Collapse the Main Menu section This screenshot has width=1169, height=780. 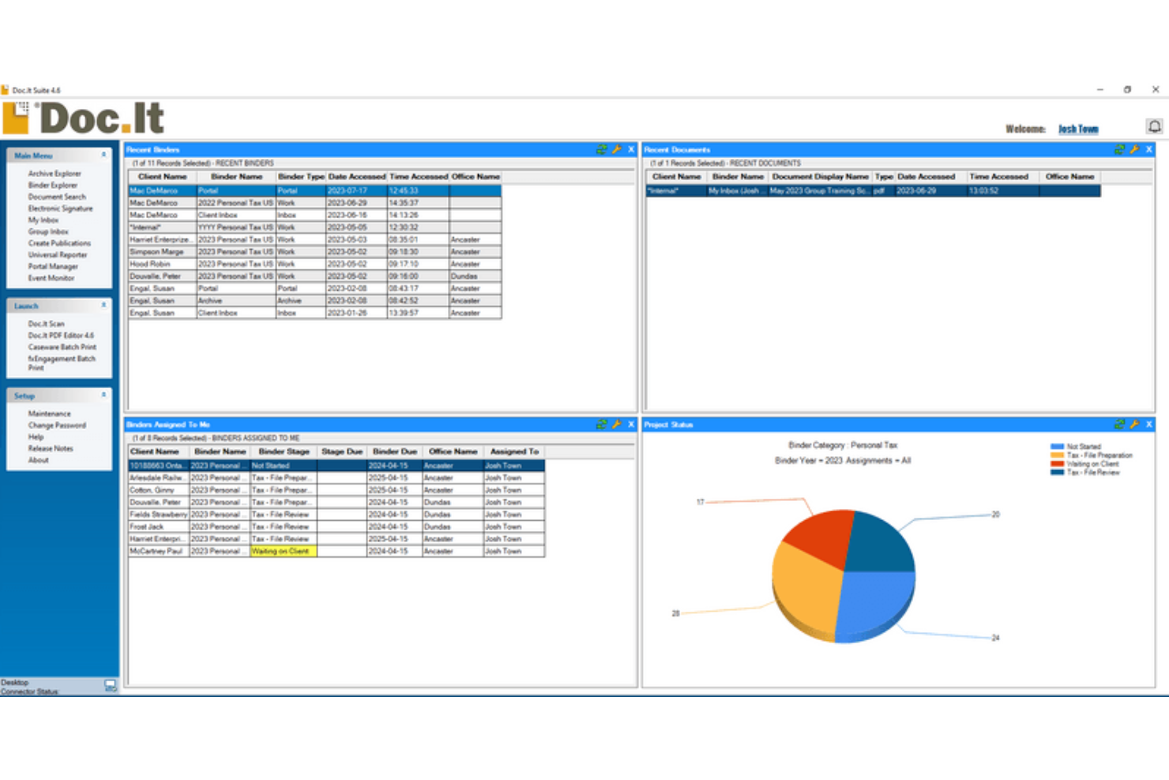[x=103, y=155]
